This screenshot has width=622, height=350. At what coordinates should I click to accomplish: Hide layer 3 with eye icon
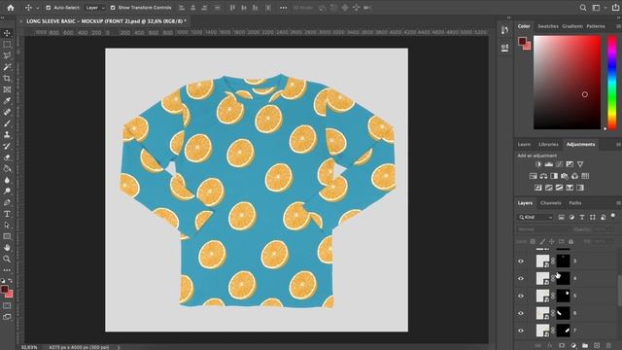(x=521, y=262)
